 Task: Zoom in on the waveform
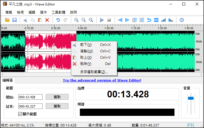pos(76,20)
